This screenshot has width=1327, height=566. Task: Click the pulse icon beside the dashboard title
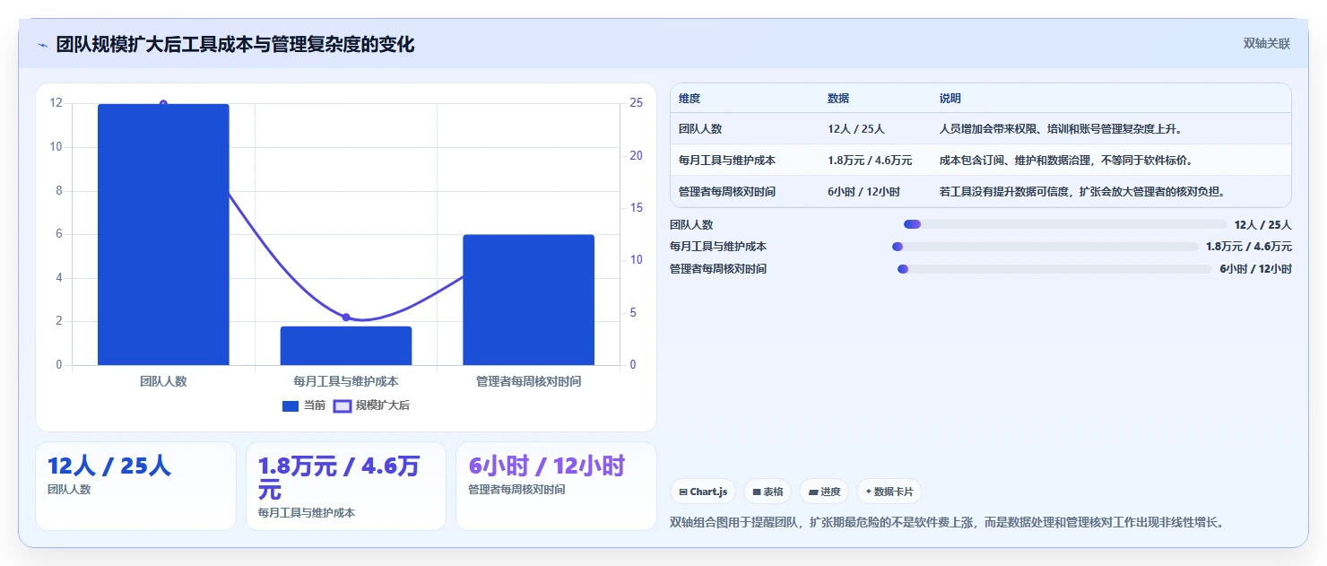click(x=42, y=45)
